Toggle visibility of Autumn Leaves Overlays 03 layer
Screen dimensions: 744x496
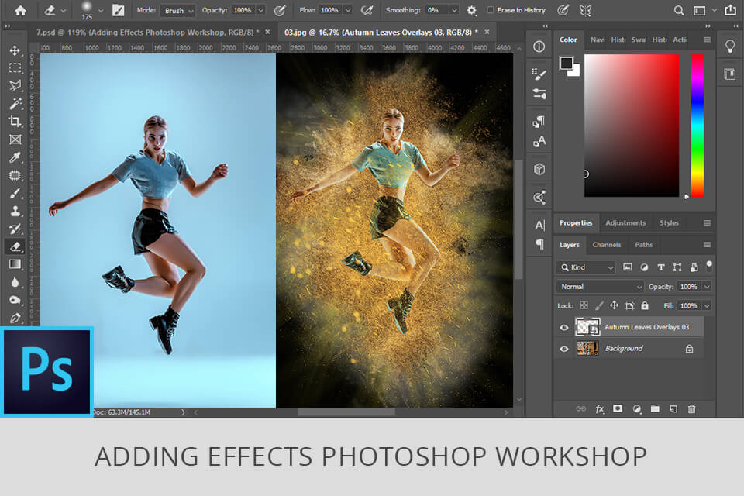pos(564,326)
